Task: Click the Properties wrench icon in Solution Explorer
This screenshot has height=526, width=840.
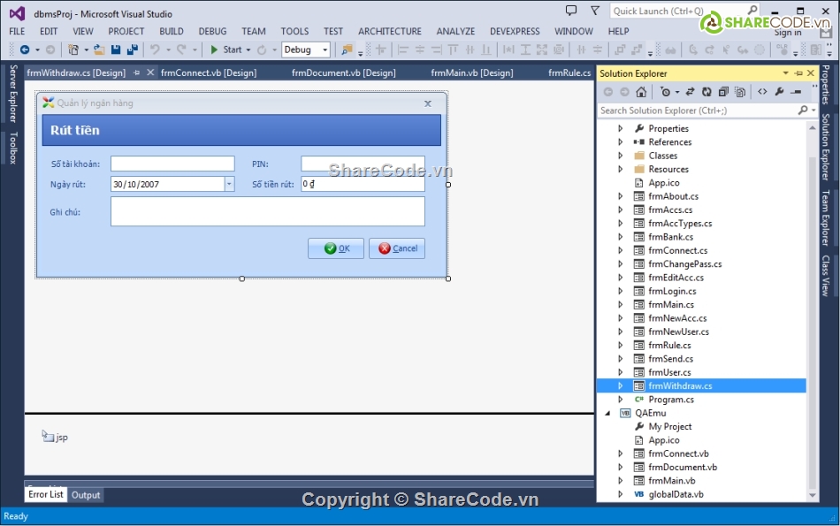Action: [779, 92]
